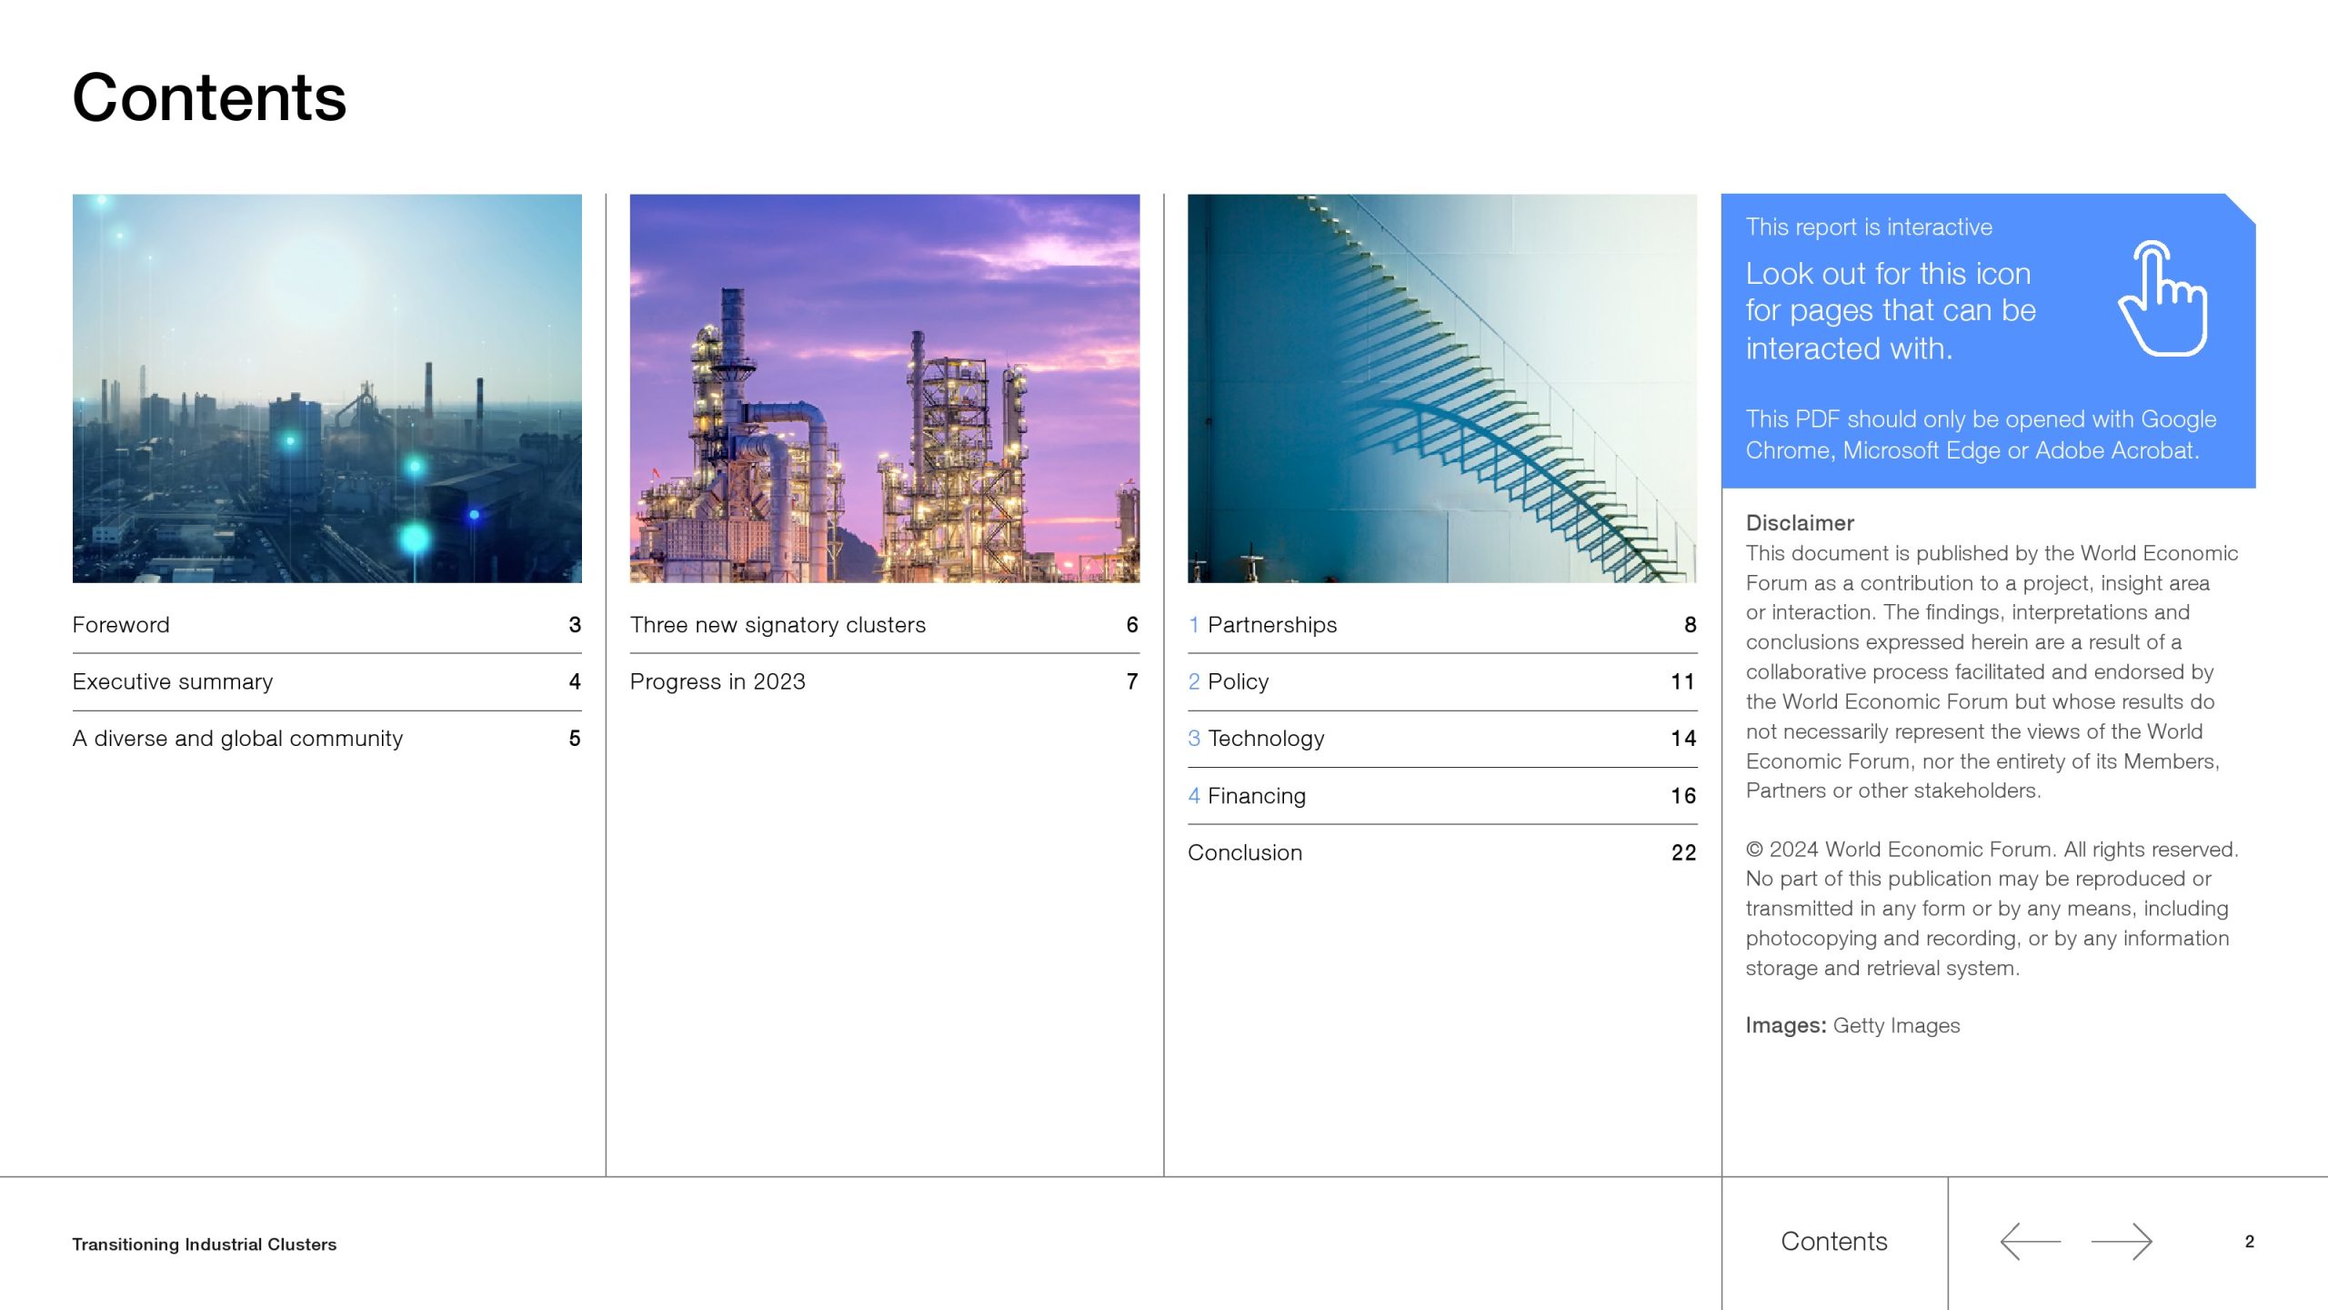Open chapter 1 Partnerships
Screen dimensions: 2328x1310
[x=1271, y=625]
